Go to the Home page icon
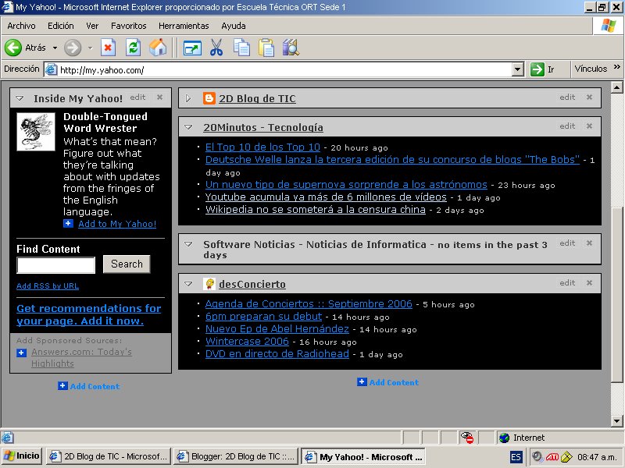Image resolution: width=625 pixels, height=468 pixels. pos(158,48)
